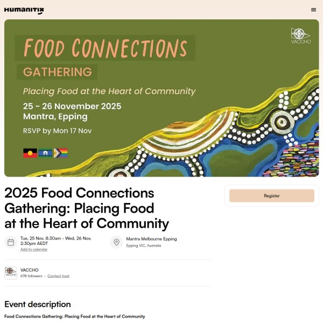
Task: Open the Contact host link
Action: [58, 276]
